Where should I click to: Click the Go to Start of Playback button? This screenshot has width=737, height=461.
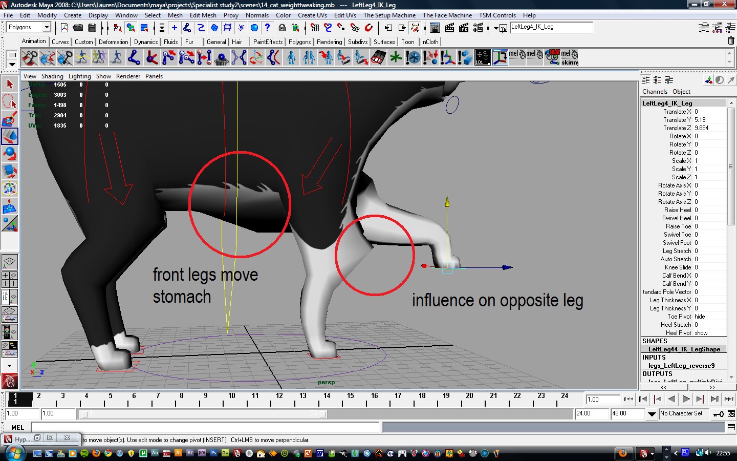[x=629, y=400]
